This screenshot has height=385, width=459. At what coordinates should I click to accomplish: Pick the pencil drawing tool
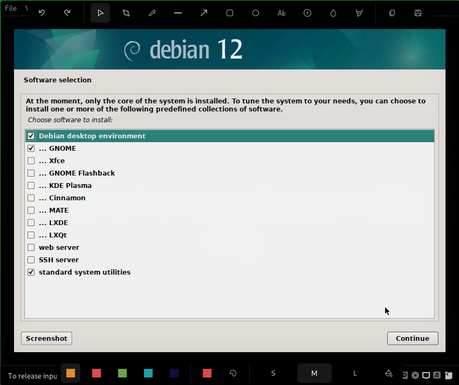[x=152, y=12]
